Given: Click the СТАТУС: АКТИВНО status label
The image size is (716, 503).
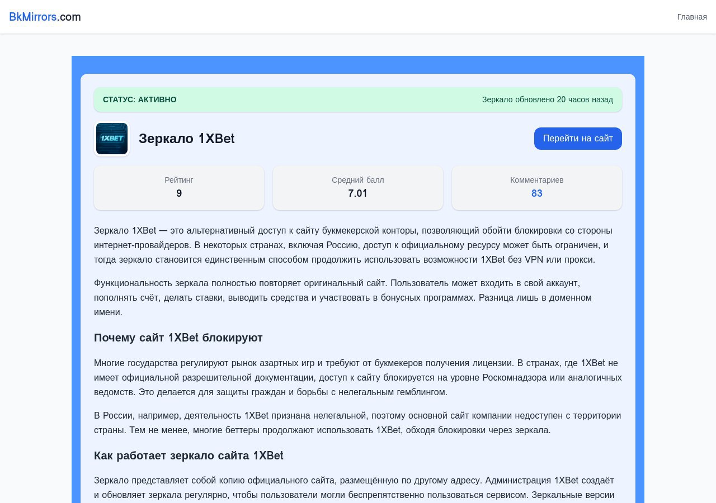Looking at the screenshot, I should (x=140, y=99).
